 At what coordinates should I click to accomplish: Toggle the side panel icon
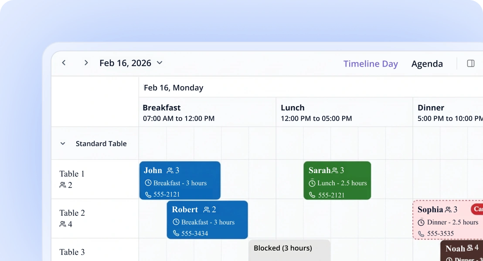[x=470, y=64]
